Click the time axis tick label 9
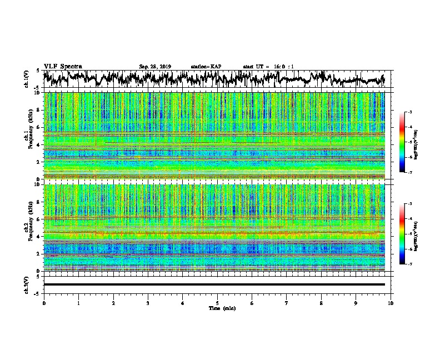 pyautogui.click(x=356, y=303)
